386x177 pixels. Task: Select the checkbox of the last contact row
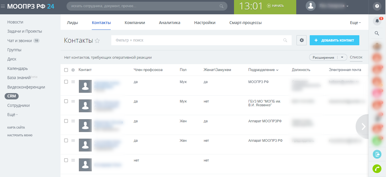[x=66, y=160]
